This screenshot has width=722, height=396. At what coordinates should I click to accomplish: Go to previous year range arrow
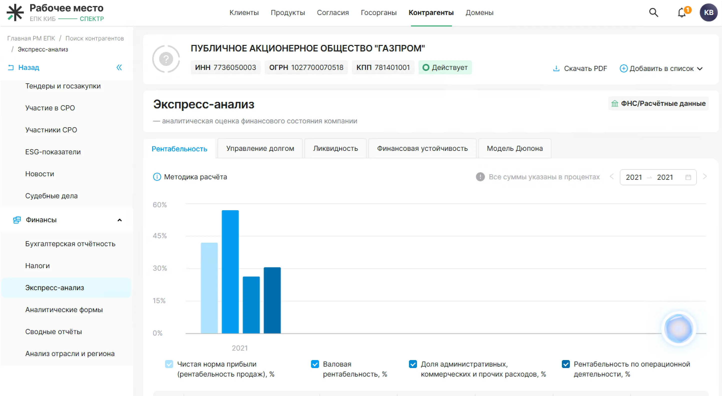click(x=612, y=177)
